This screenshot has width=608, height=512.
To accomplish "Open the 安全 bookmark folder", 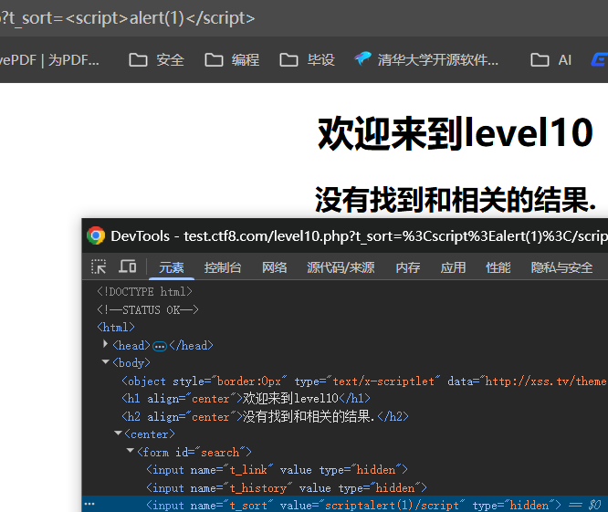I will tap(156, 60).
